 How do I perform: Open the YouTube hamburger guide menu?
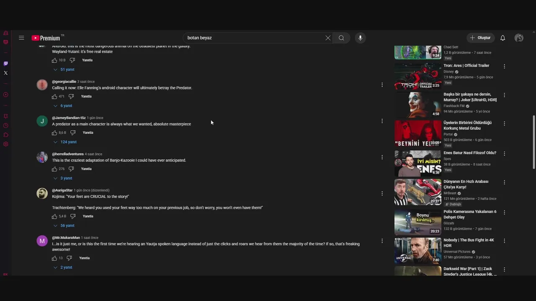[21, 38]
